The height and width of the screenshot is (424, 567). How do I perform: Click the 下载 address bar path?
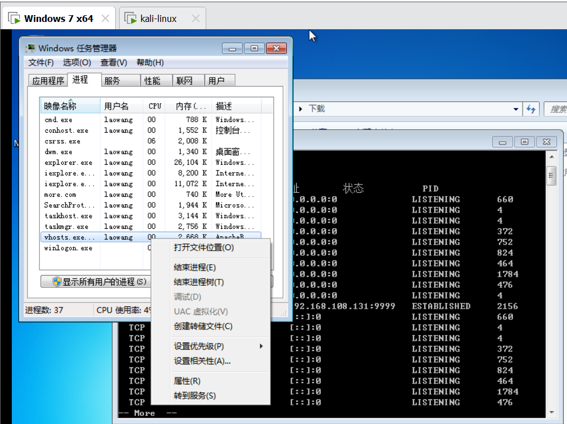coord(317,109)
